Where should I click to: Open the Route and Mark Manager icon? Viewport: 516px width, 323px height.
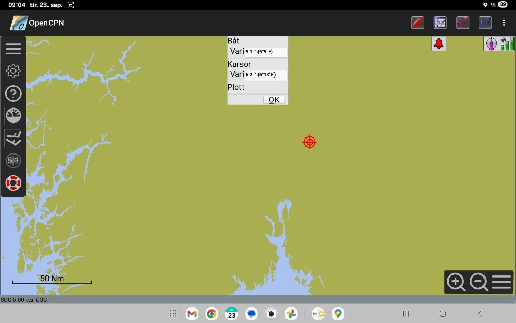point(440,23)
